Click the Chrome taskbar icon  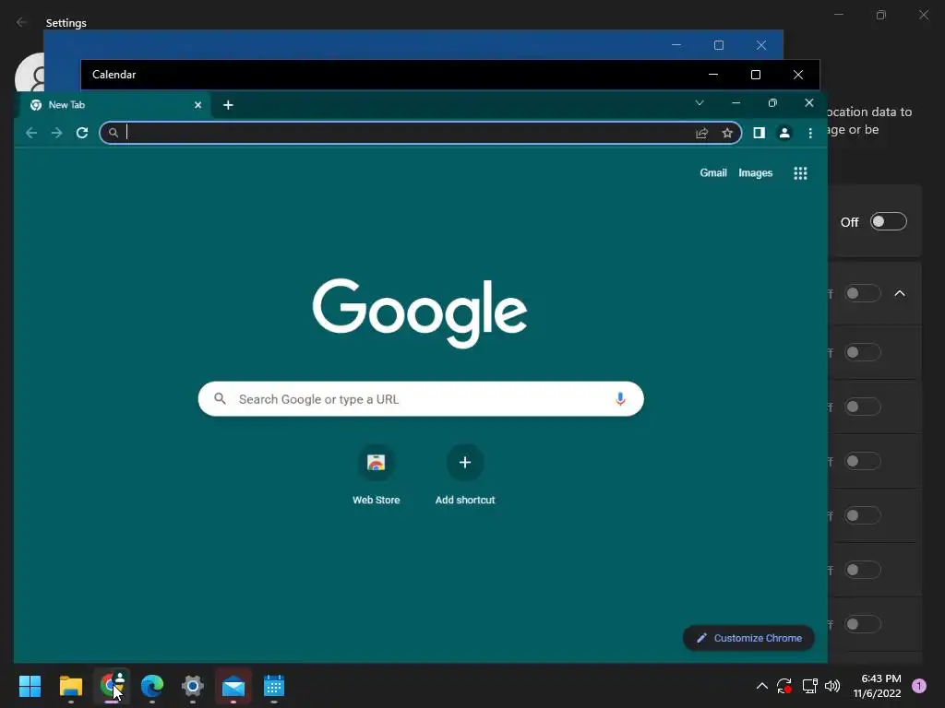point(112,686)
